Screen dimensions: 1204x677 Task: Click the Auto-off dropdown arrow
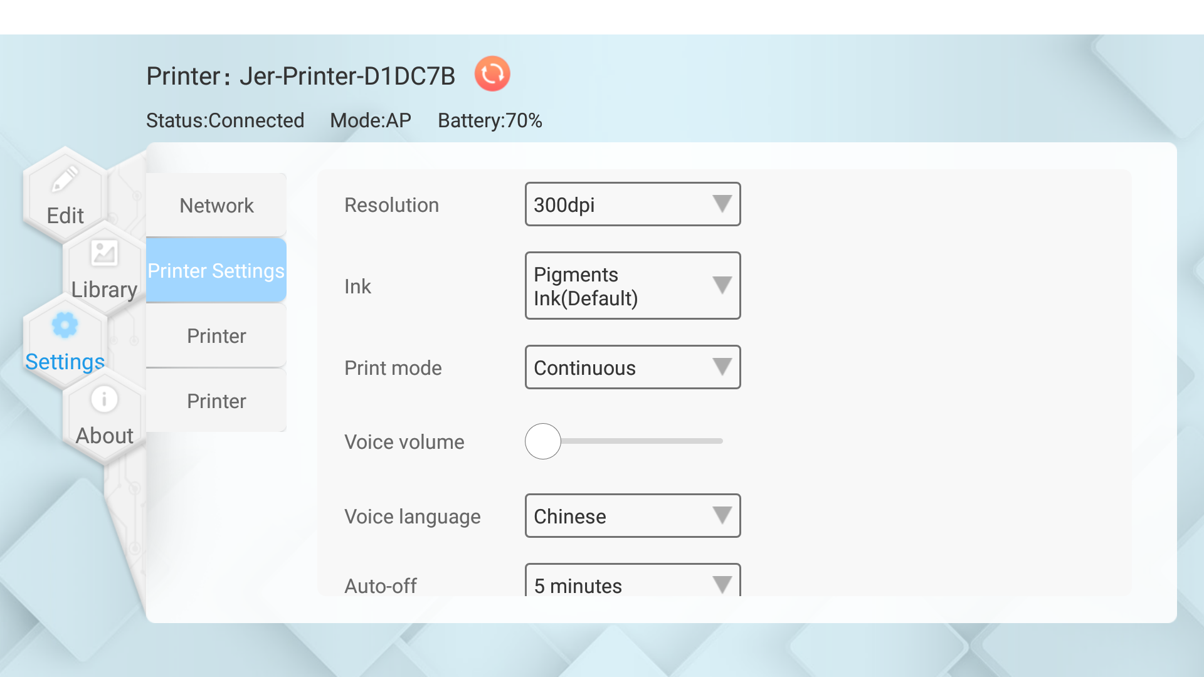(722, 584)
